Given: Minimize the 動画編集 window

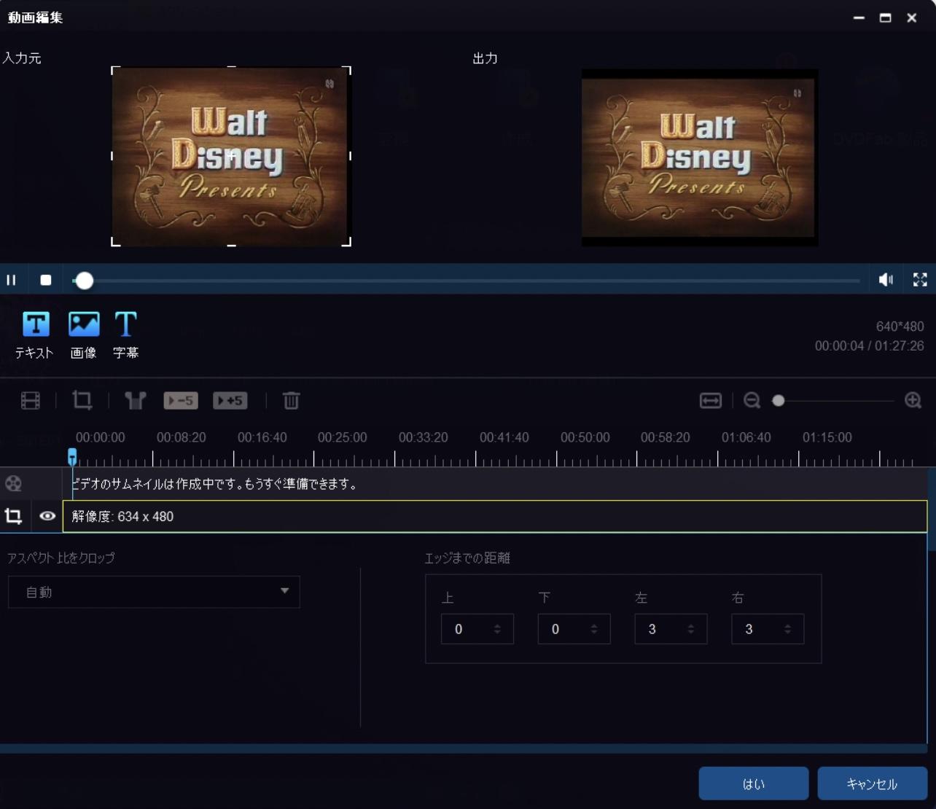Looking at the screenshot, I should [x=859, y=17].
